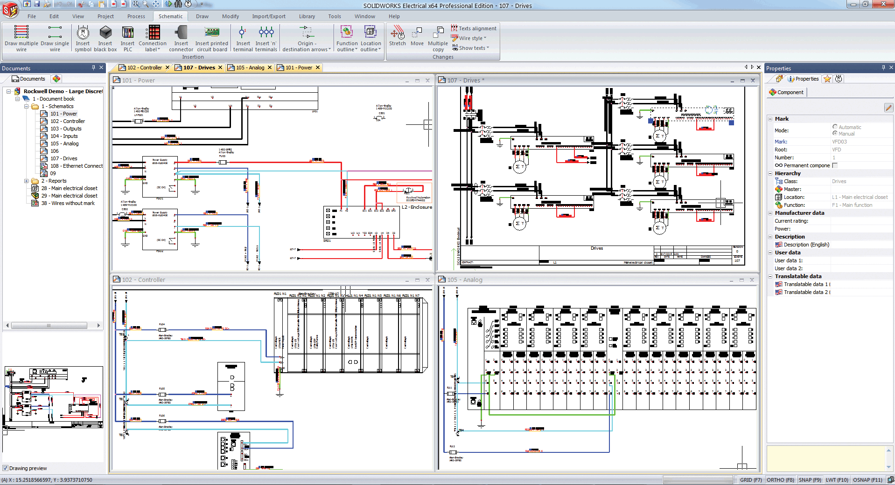Expand the Reports folder

(x=27, y=181)
